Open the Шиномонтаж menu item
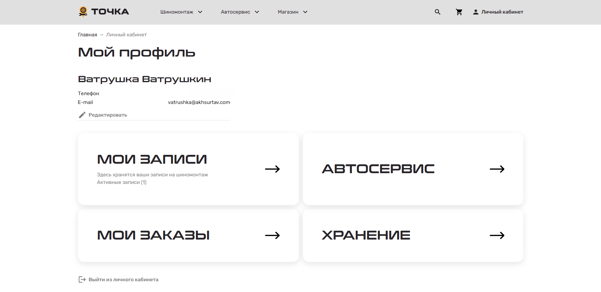This screenshot has width=601, height=292. pos(177,12)
